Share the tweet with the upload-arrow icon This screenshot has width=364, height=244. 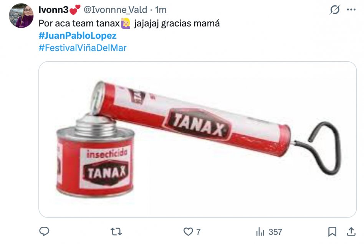(351, 231)
